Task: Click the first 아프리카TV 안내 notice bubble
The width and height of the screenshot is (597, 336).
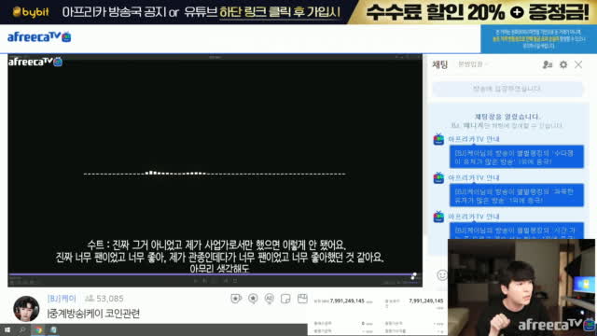Action: point(516,157)
